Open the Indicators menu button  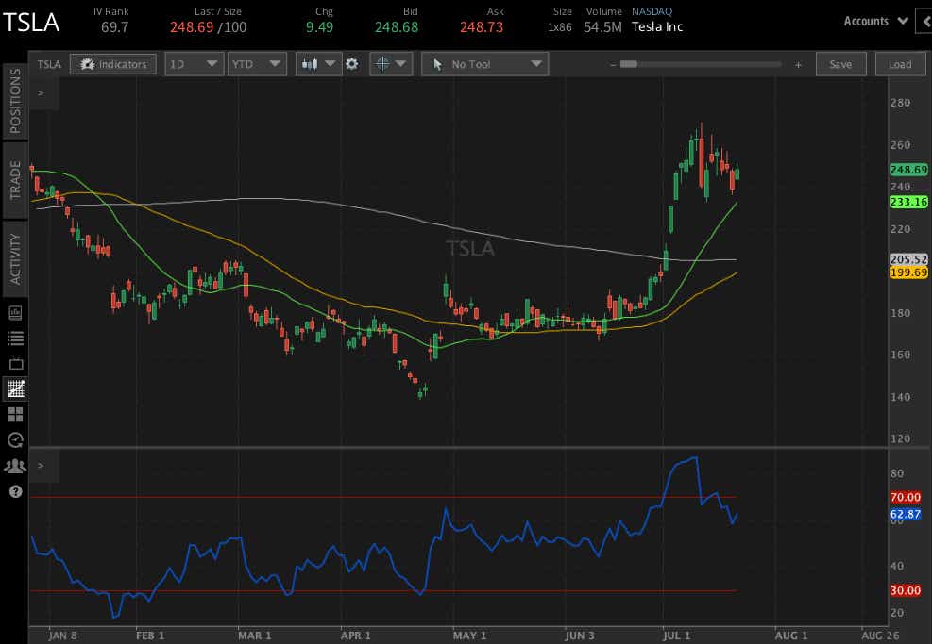113,64
